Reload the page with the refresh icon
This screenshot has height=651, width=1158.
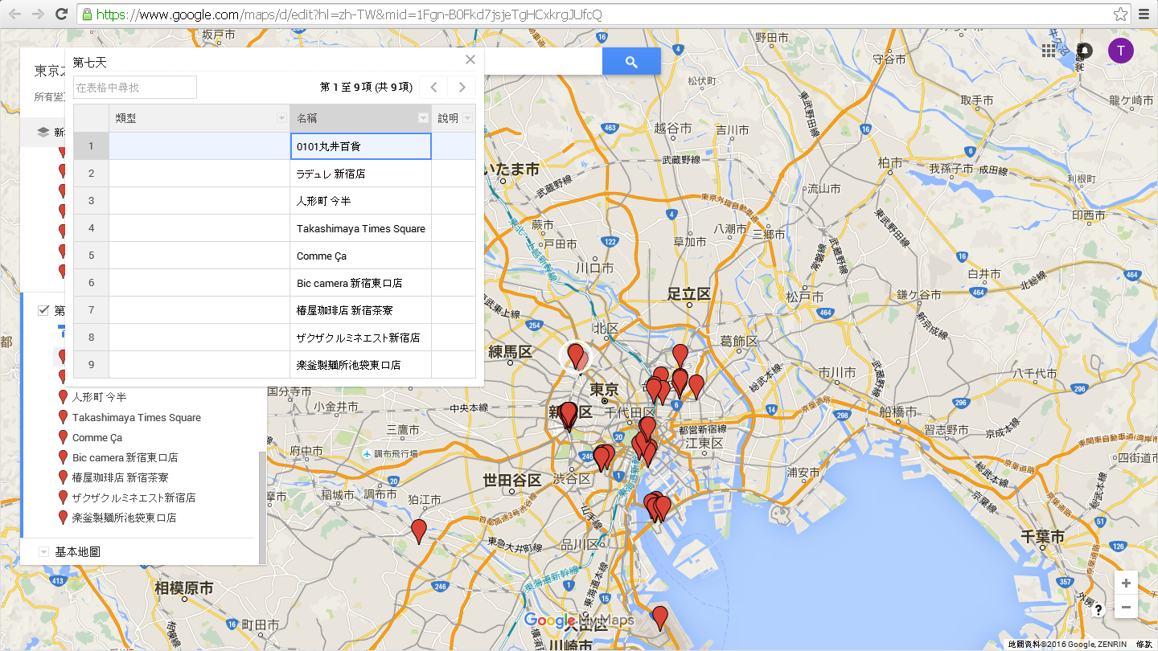tap(61, 14)
